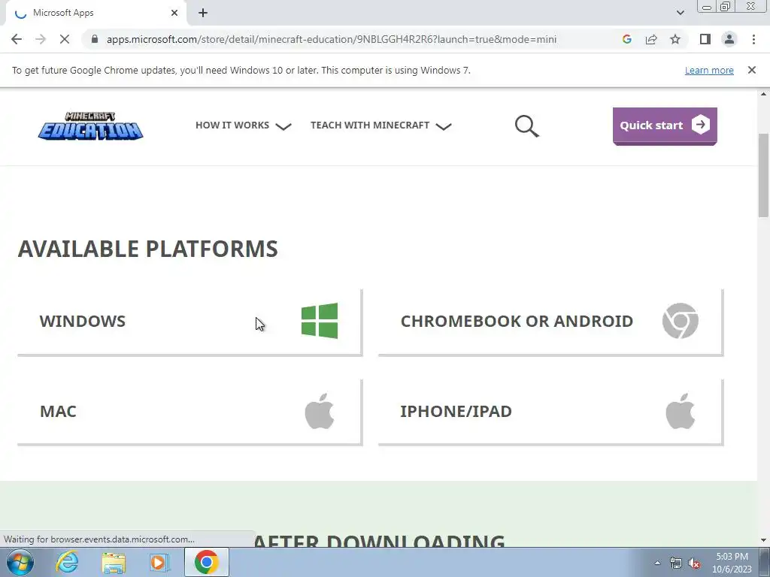Choose the MAC platform card
The width and height of the screenshot is (770, 577).
[189, 412]
